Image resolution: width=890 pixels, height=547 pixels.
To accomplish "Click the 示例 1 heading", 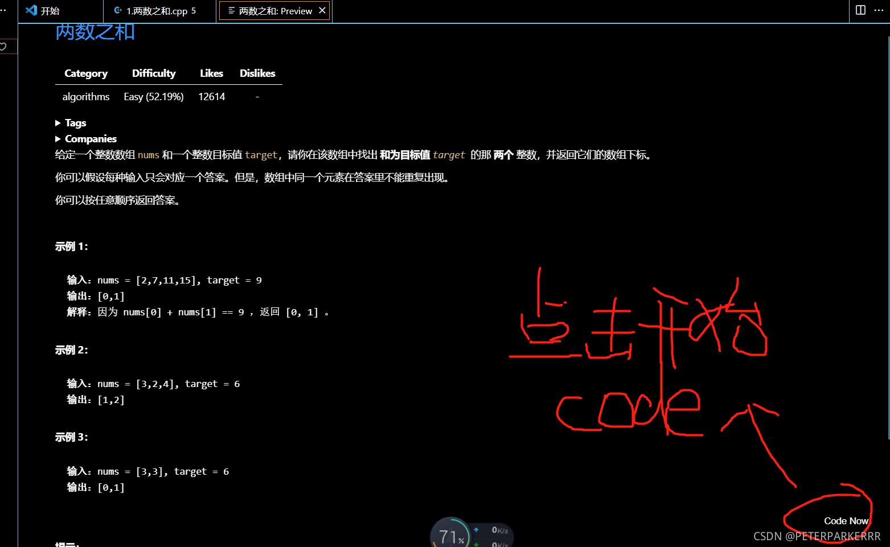I will pos(72,246).
